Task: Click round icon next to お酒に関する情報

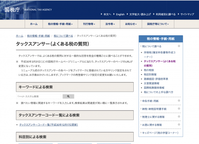Action: click(179, 125)
